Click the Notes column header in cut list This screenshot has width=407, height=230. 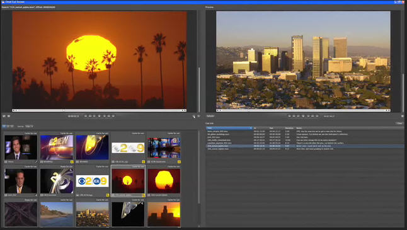350,129
